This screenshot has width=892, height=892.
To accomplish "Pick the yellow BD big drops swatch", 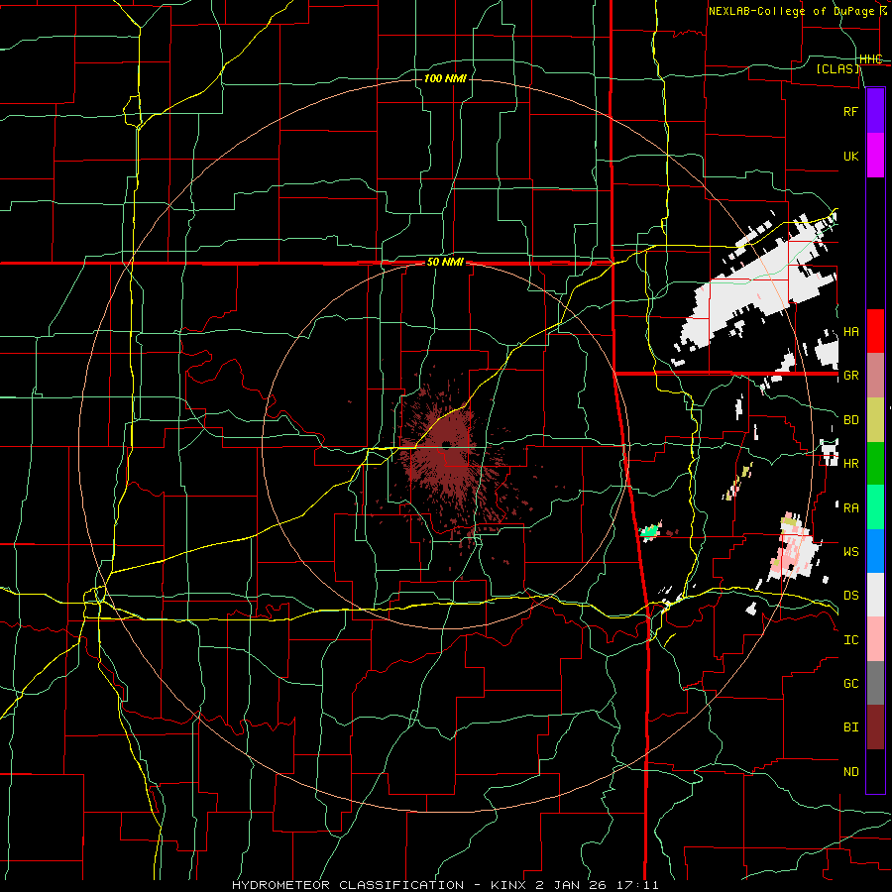I will click(x=875, y=420).
